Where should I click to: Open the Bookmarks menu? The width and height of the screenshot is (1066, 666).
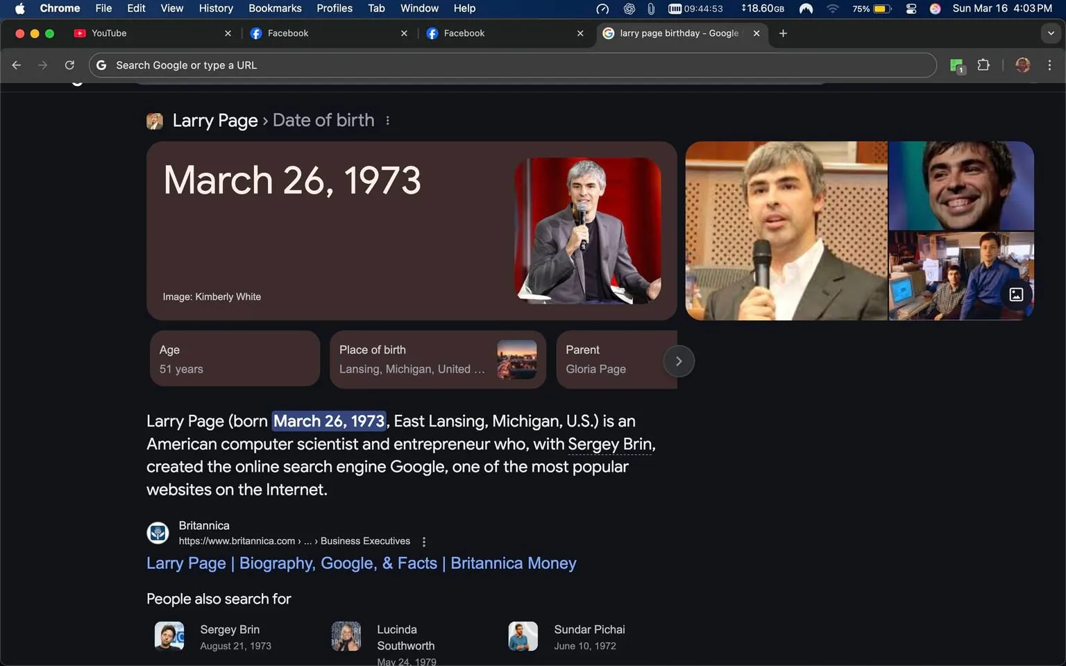pyautogui.click(x=275, y=8)
